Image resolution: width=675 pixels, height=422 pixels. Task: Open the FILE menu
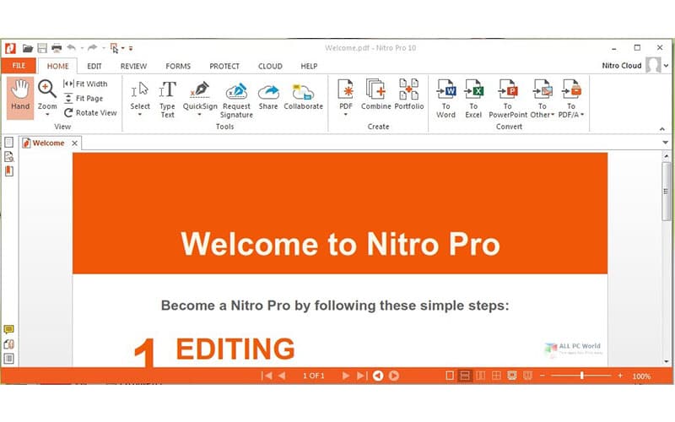point(19,66)
